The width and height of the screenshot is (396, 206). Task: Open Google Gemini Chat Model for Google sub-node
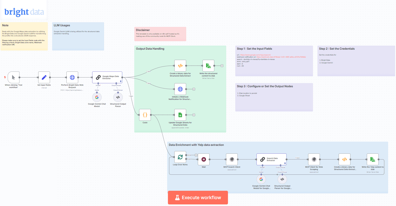pos(261,179)
